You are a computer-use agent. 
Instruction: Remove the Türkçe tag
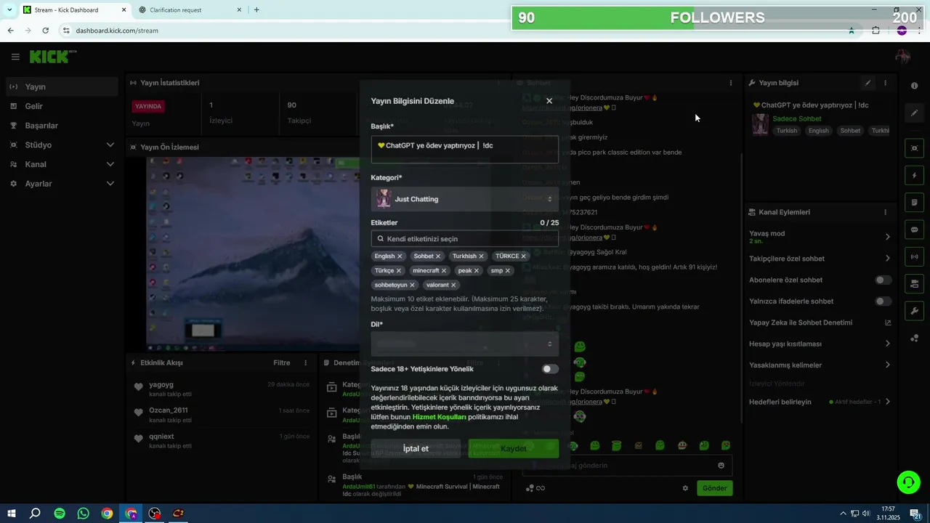point(399,271)
